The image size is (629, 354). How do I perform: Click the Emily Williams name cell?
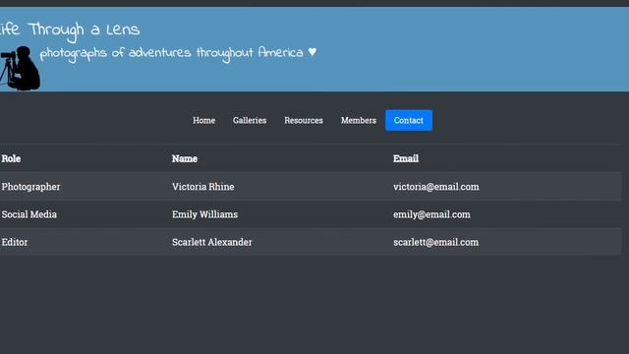click(x=204, y=214)
